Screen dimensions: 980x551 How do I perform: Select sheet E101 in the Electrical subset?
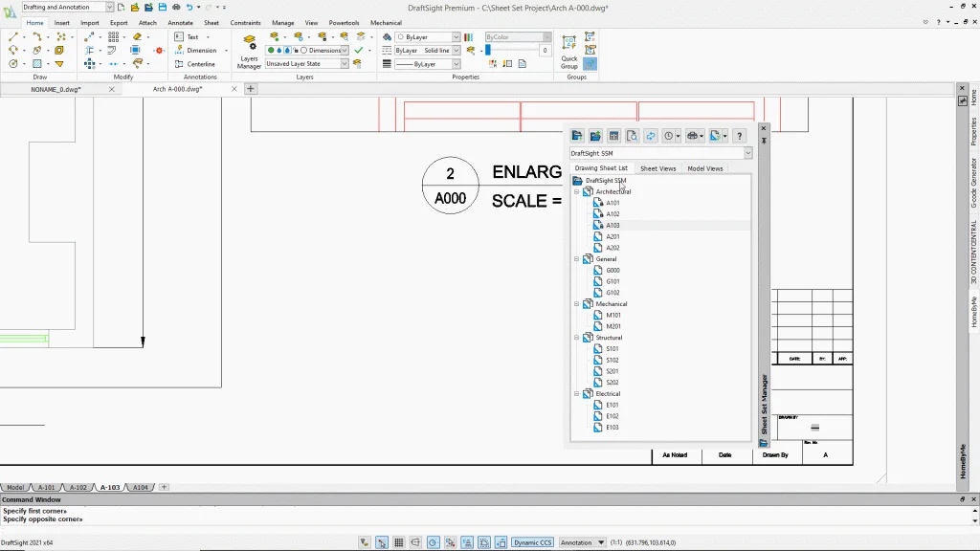[612, 405]
